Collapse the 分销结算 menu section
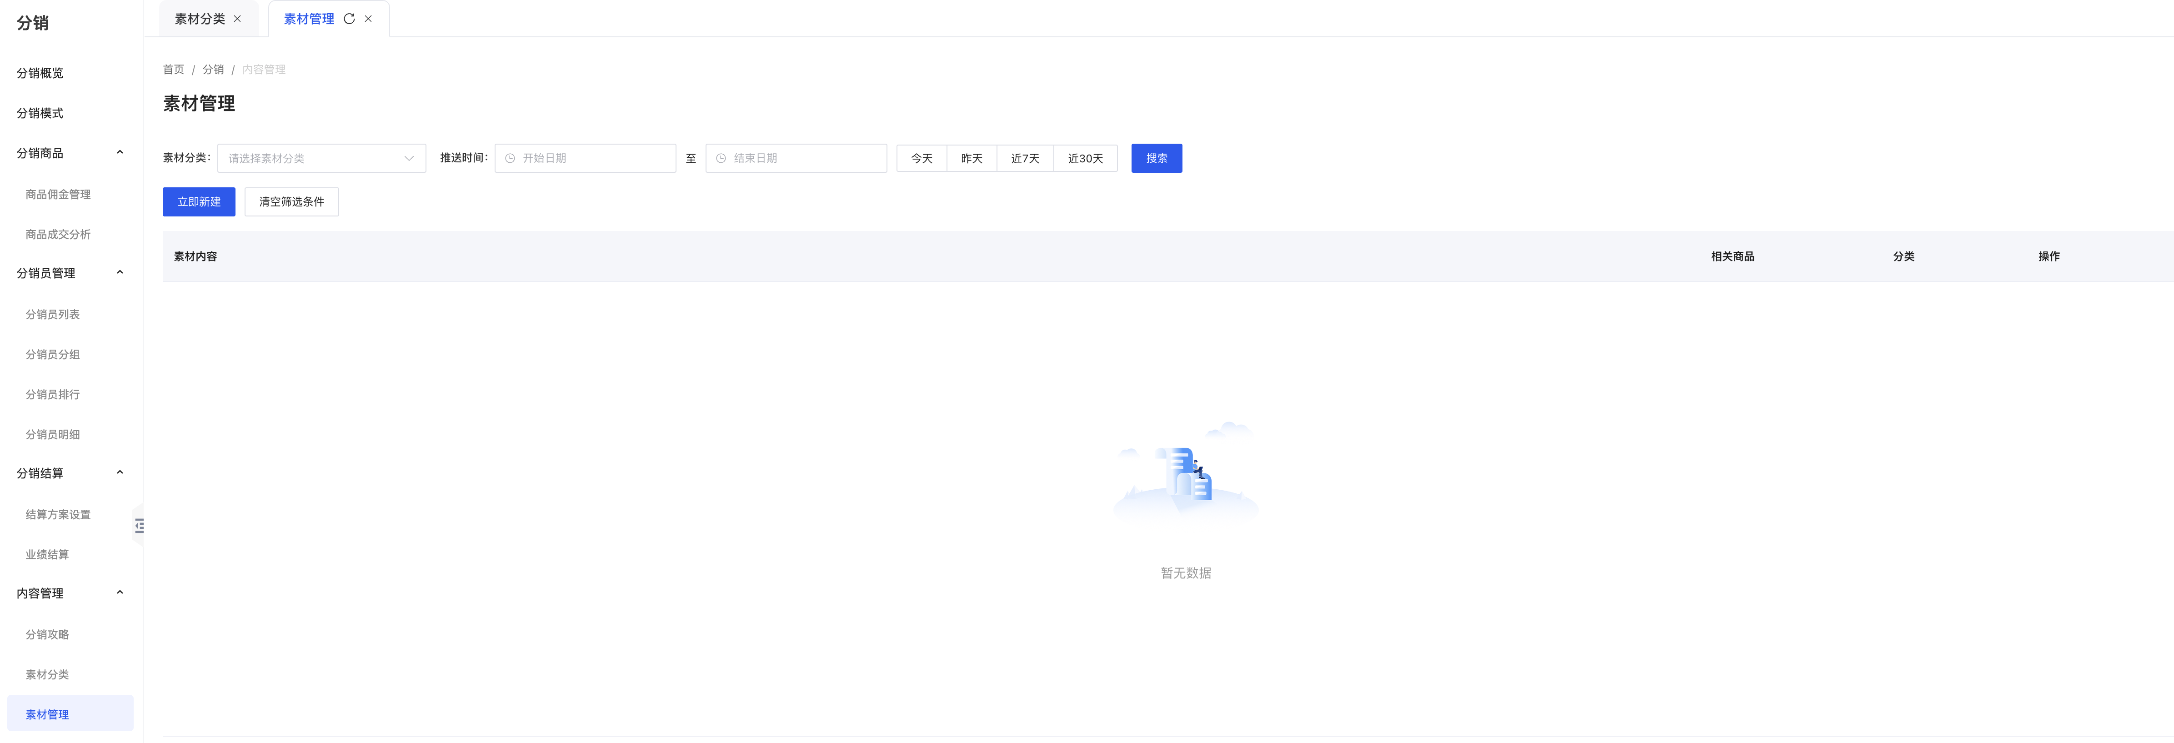The width and height of the screenshot is (2174, 743). (x=120, y=473)
